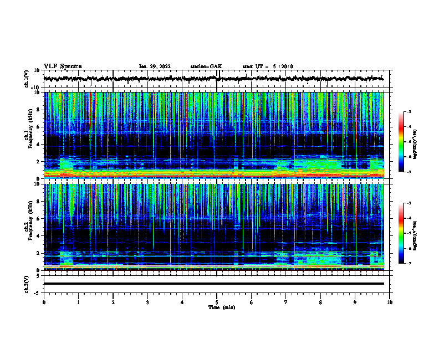Click the time axis tick label "7"
The width and height of the screenshot is (439, 339).
click(286, 302)
